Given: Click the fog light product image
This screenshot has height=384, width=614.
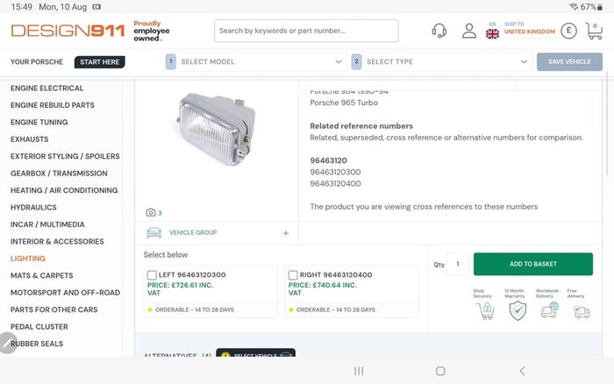Looking at the screenshot, I should point(217,129).
